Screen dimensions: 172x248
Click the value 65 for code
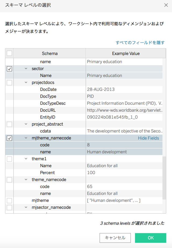(90, 187)
